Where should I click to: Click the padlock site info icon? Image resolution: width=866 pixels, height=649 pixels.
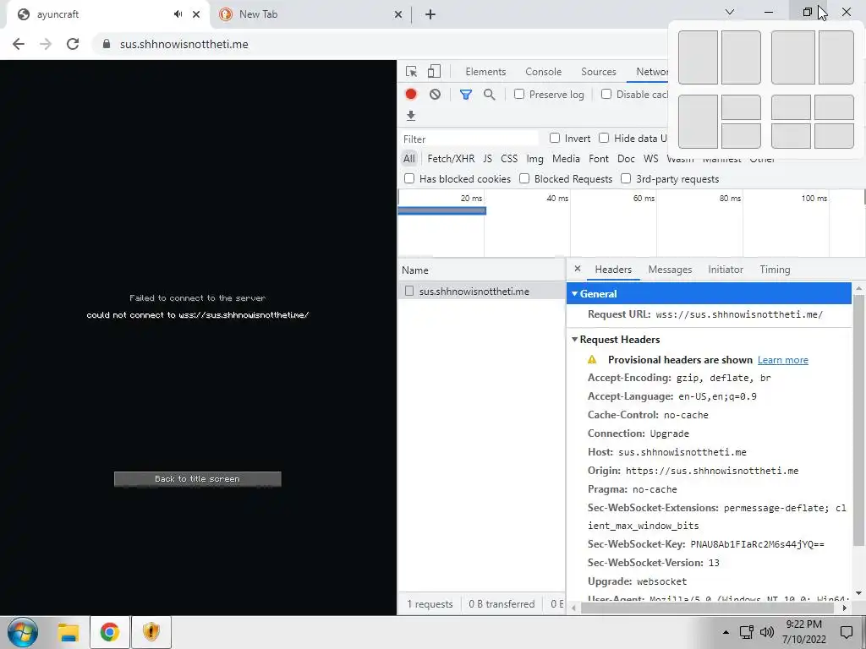(107, 44)
